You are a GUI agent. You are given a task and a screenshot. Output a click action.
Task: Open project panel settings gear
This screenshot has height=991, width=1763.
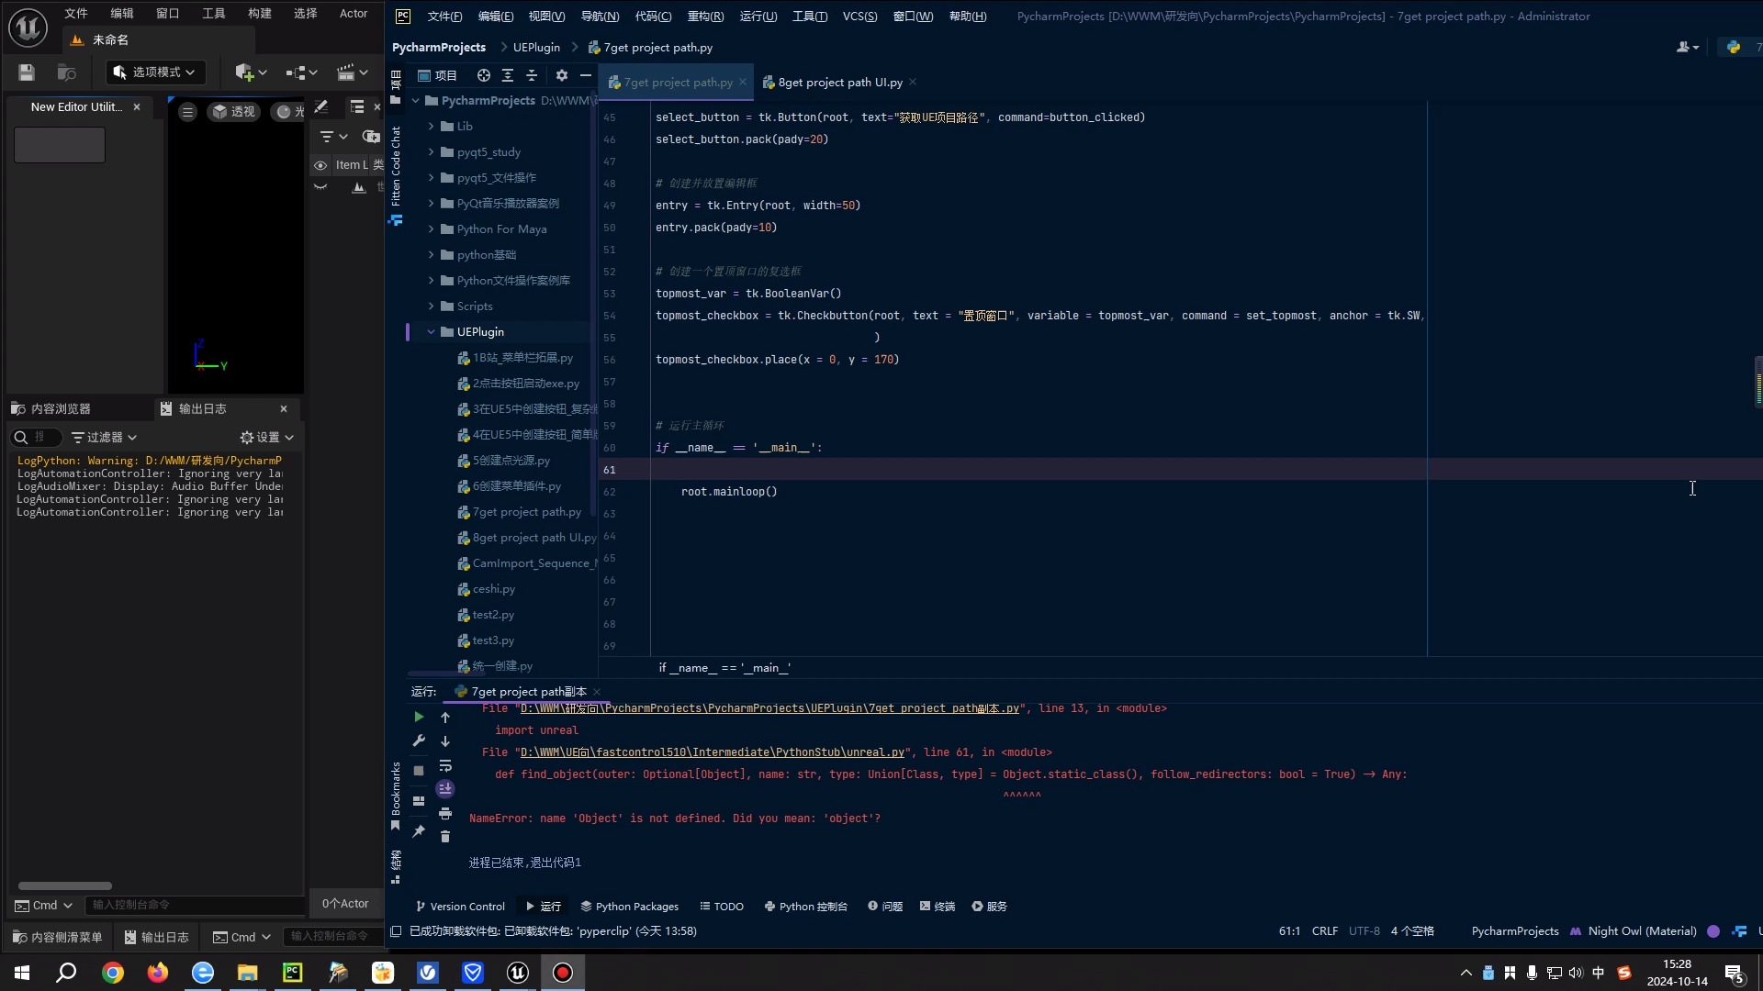pyautogui.click(x=562, y=75)
